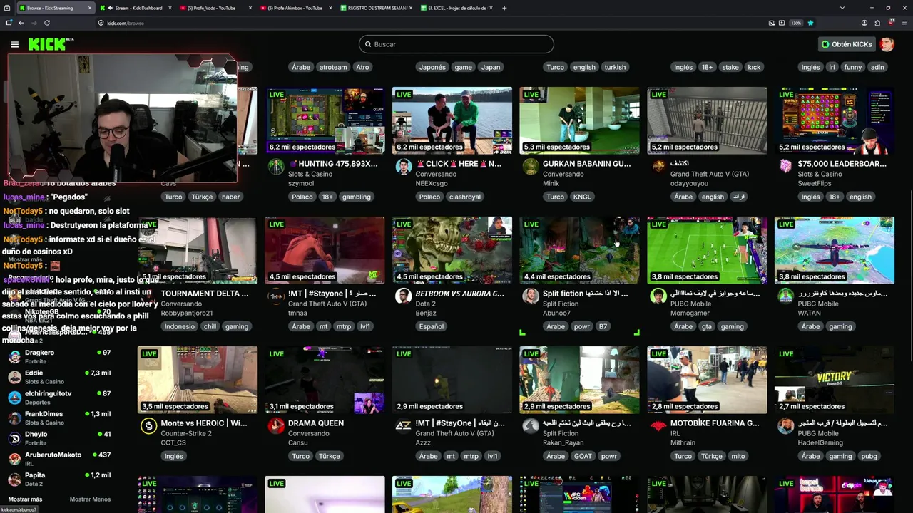Open Benjaz channel avatar
The width and height of the screenshot is (913, 513).
(404, 296)
